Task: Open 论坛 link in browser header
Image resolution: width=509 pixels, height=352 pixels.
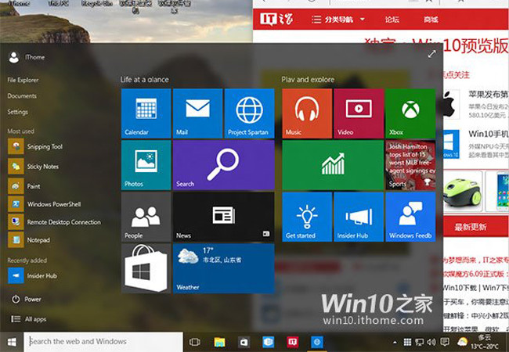Action: point(392,20)
